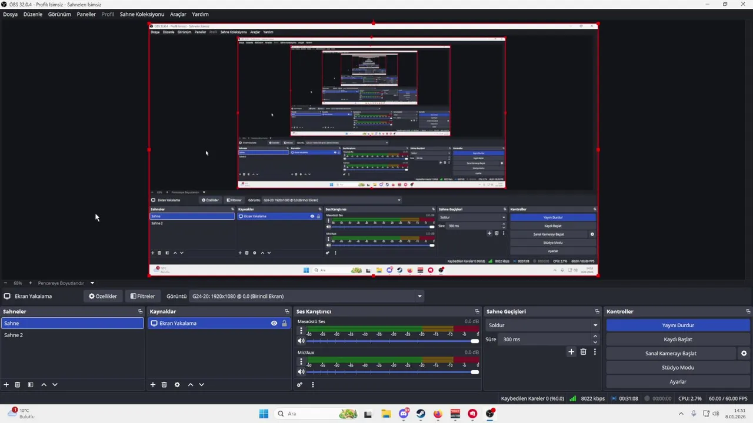Open audio mixer menu dots beside gears icon
753x423 pixels.
click(313, 385)
